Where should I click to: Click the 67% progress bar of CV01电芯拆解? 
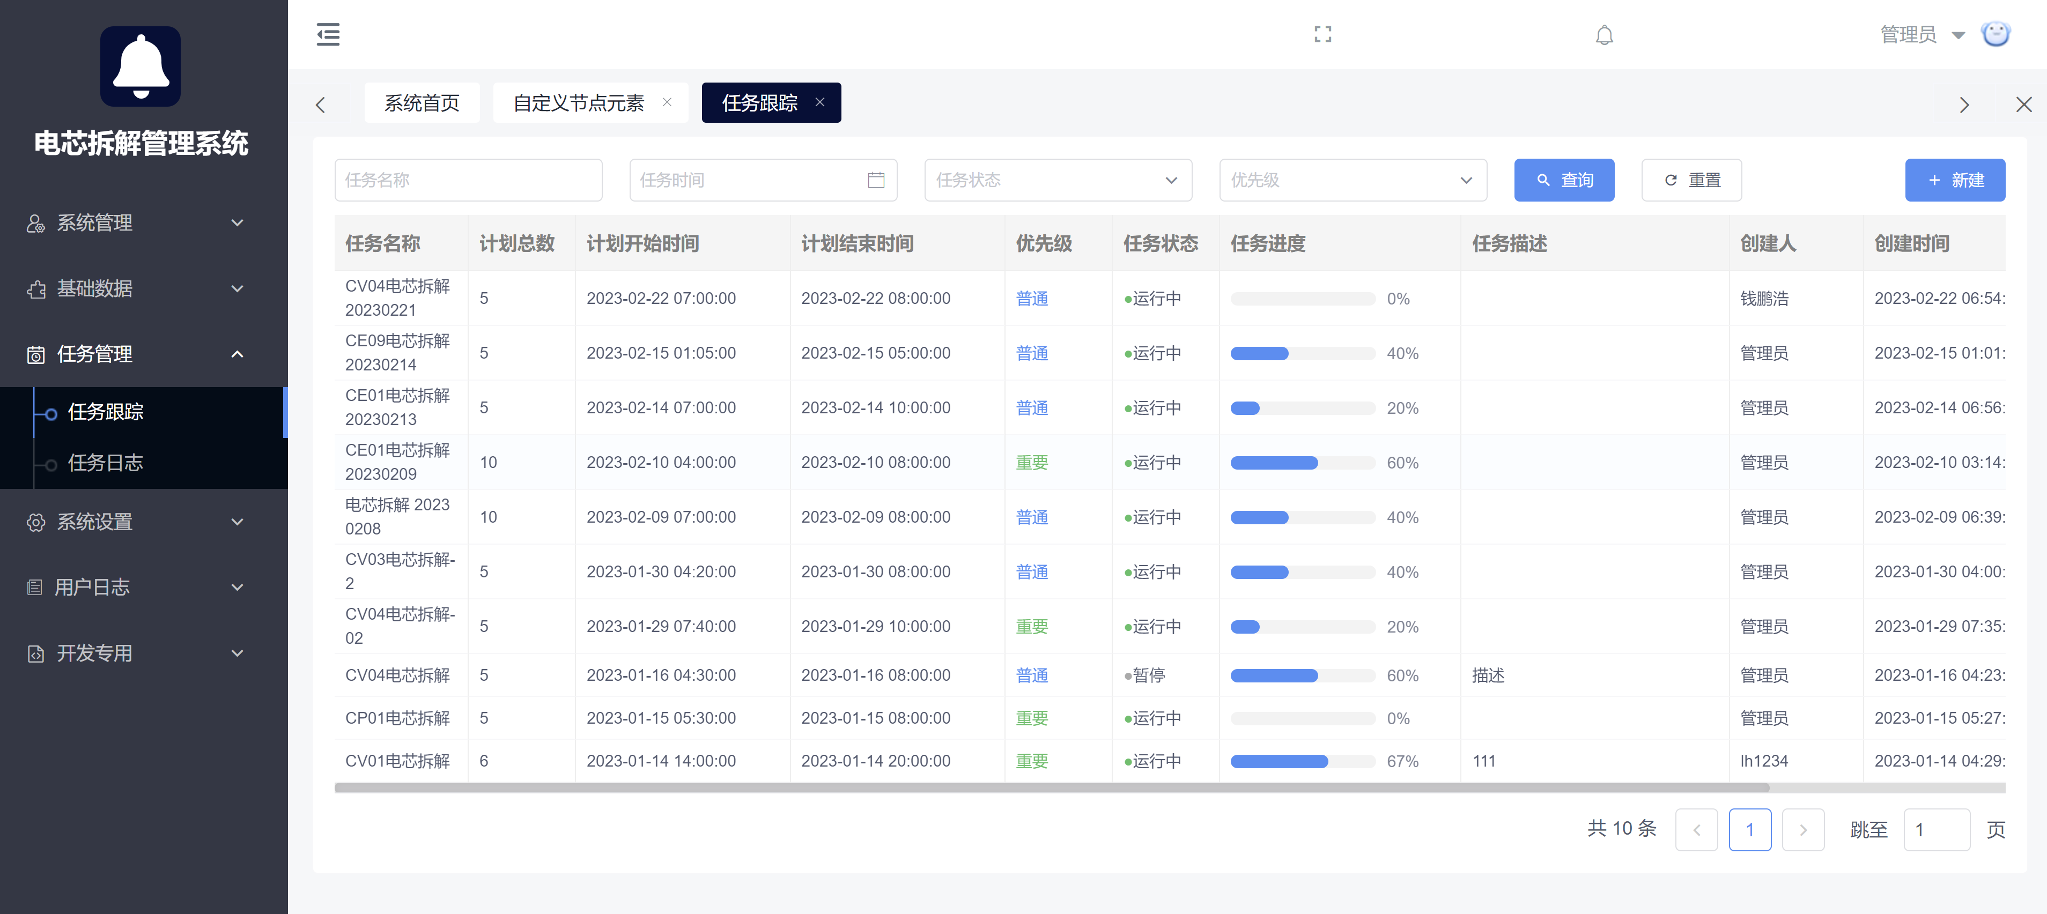pyautogui.click(x=1303, y=762)
